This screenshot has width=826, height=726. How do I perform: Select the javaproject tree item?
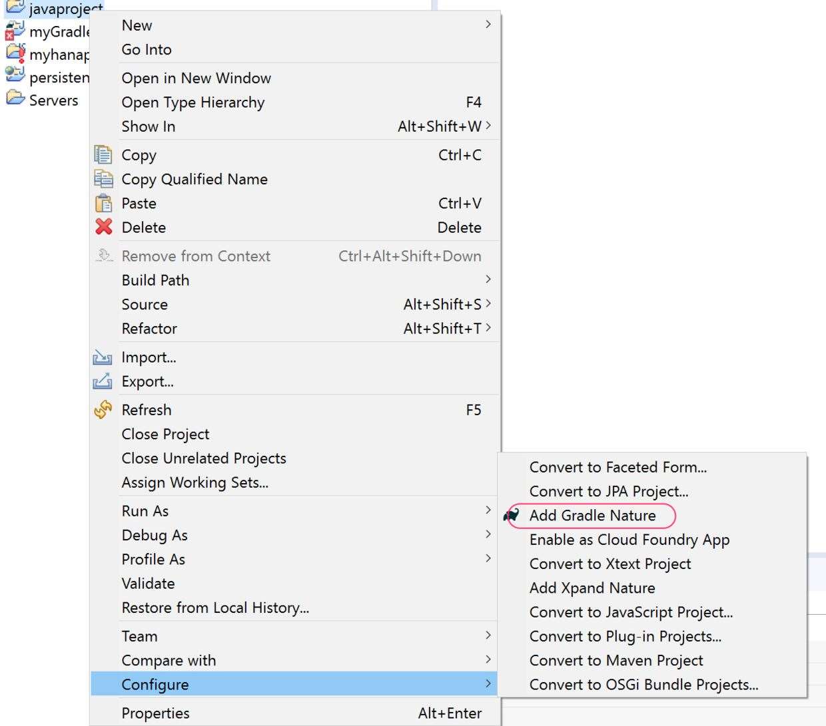point(65,9)
